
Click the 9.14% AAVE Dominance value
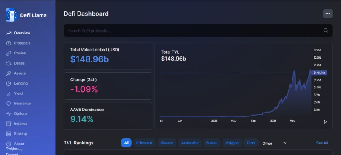pos(82,119)
